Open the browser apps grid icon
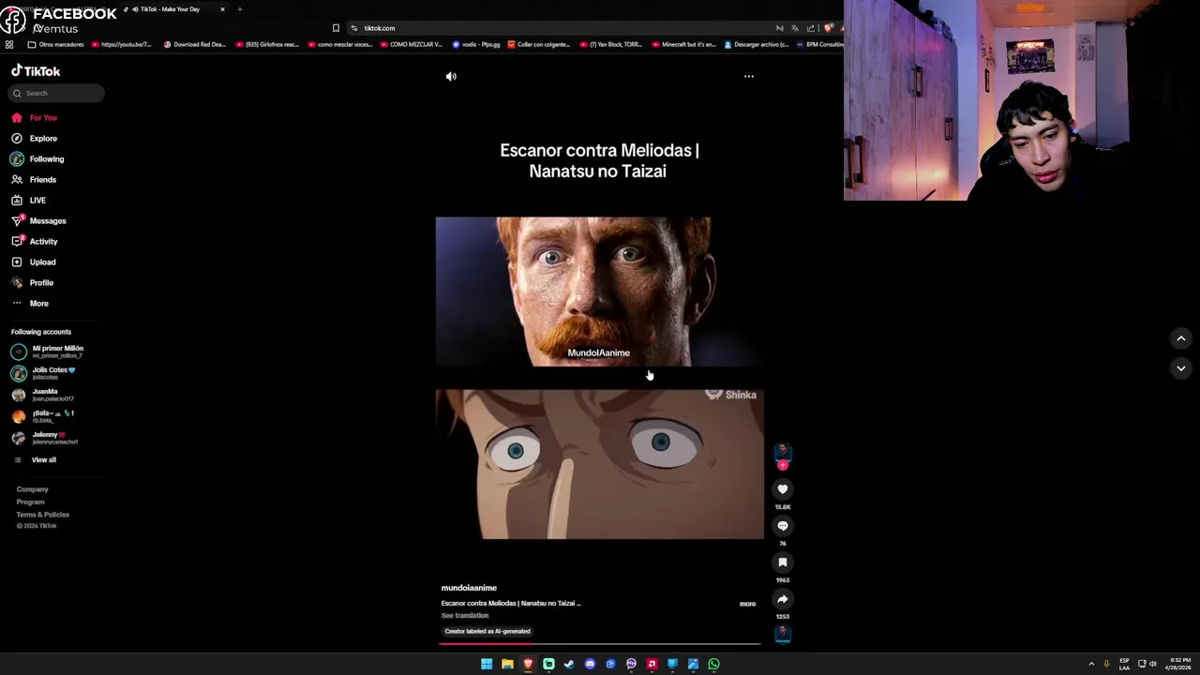Viewport: 1200px width, 675px height. (x=9, y=45)
